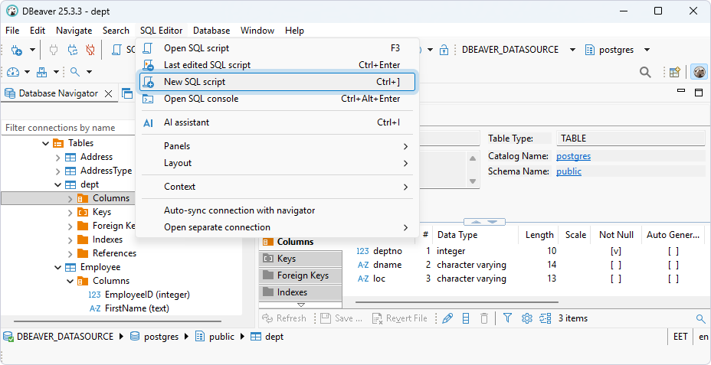Toggle Not Null checkbox for dname

(x=616, y=265)
